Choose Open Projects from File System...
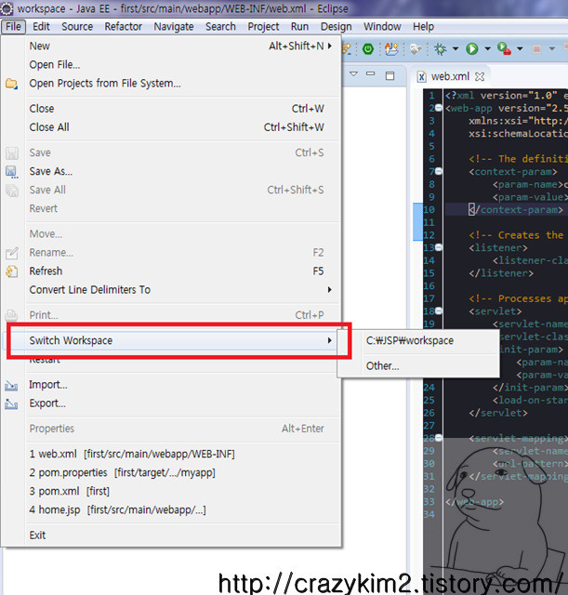This screenshot has width=568, height=595. point(171,83)
